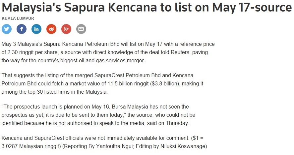Viewport: 294px width, 155px height.
Task: Share the article on Twitter
Action: 7,29
